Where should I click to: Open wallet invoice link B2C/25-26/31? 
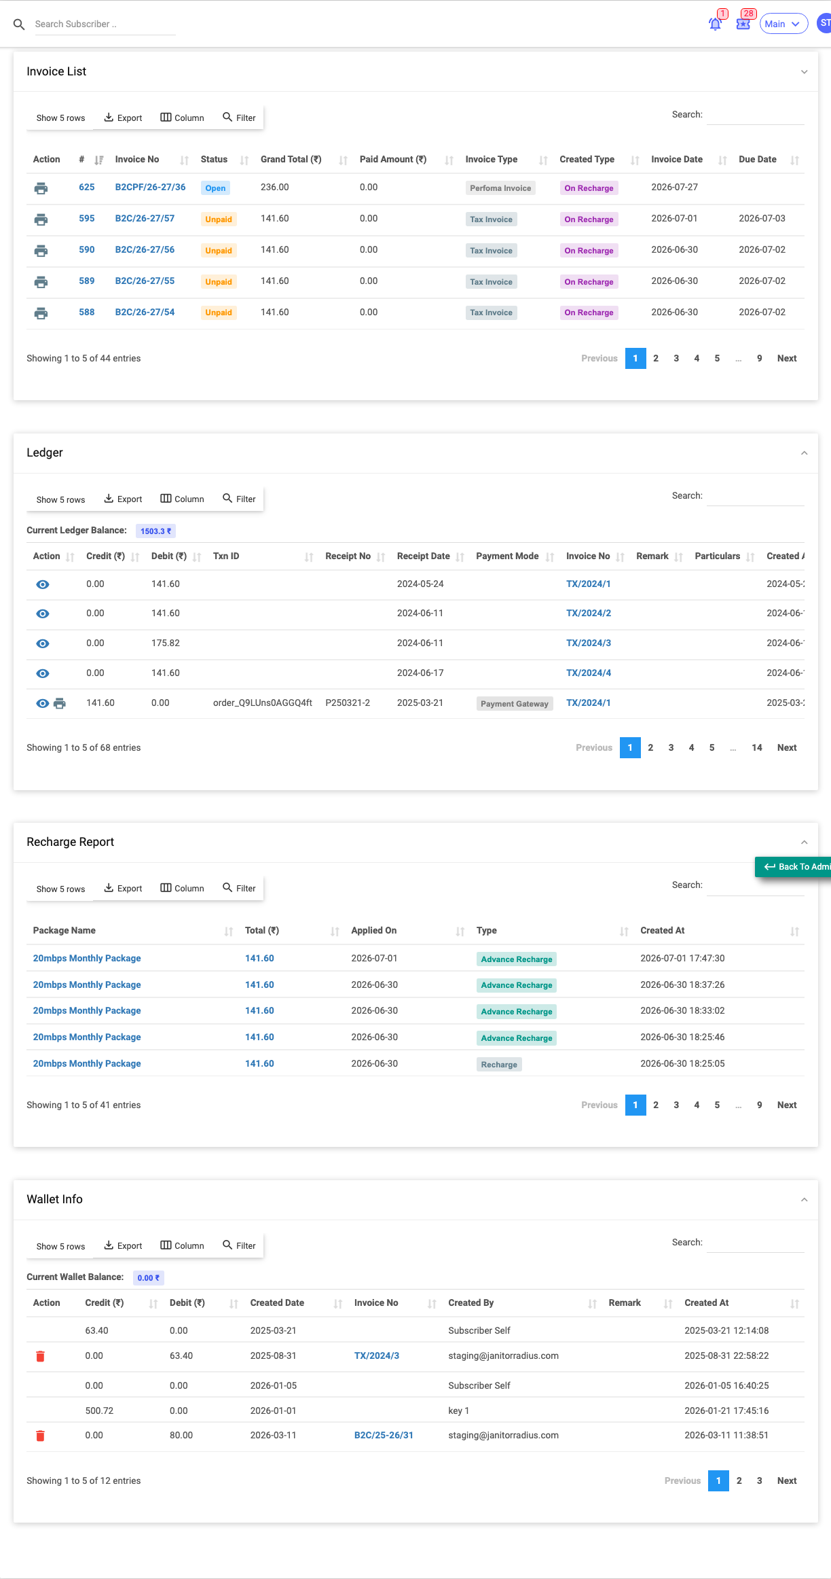pos(384,1435)
